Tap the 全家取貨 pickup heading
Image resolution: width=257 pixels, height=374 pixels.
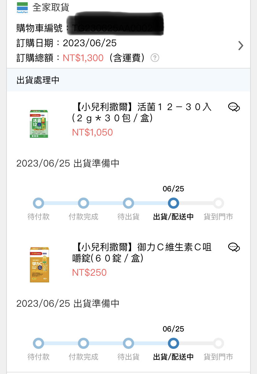(51, 7)
